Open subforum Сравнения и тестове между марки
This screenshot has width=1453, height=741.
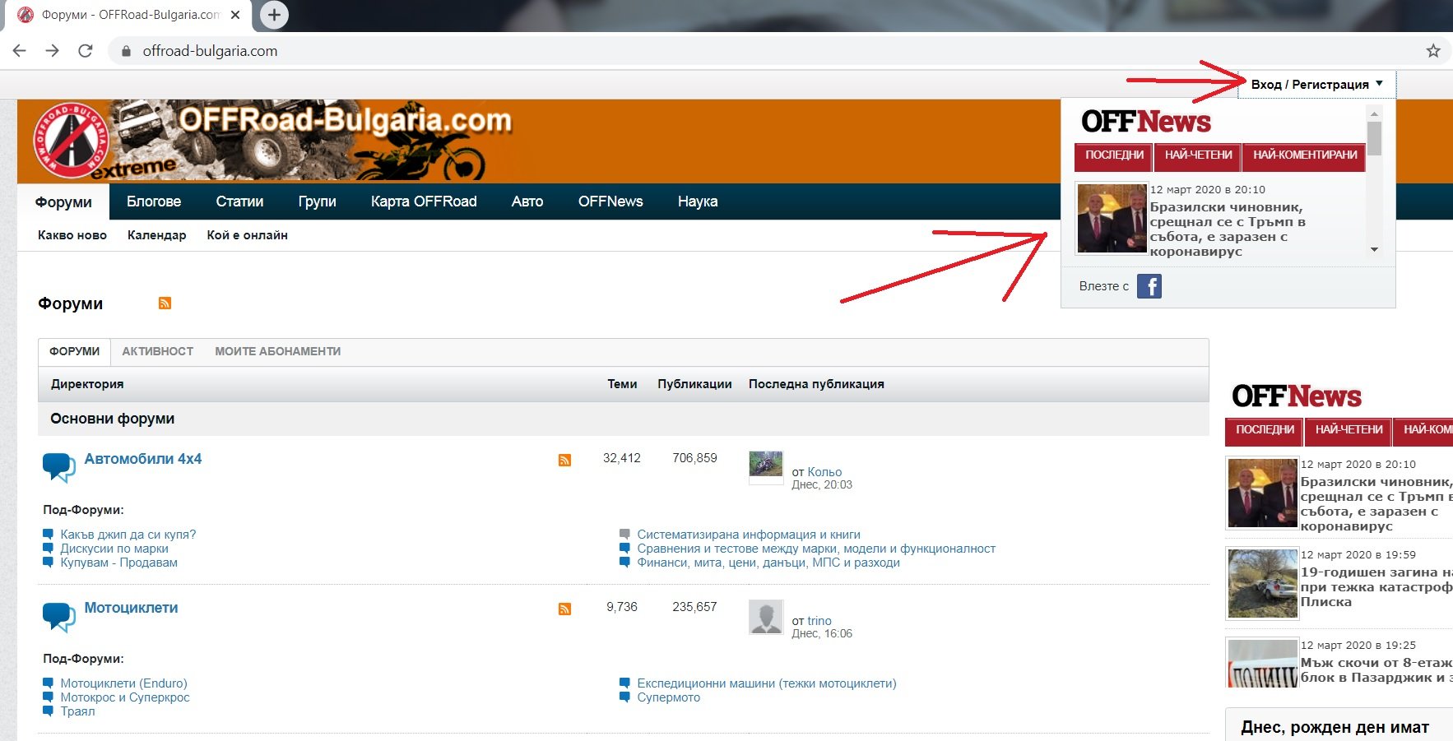[816, 549]
